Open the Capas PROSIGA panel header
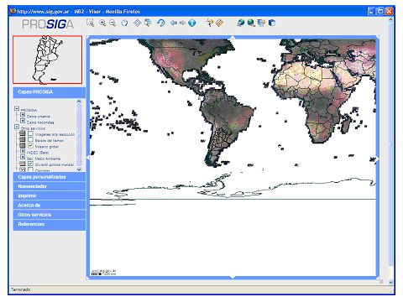Viewport: 403px width, 302px height. pyautogui.click(x=50, y=92)
